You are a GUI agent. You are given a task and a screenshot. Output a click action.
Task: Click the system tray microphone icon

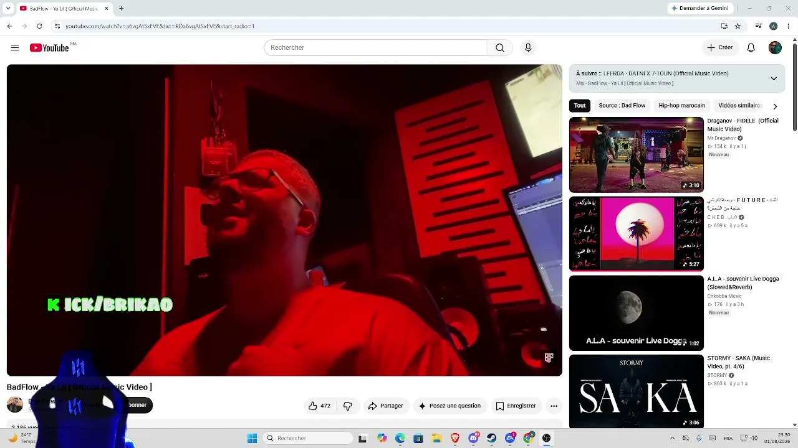click(x=699, y=438)
